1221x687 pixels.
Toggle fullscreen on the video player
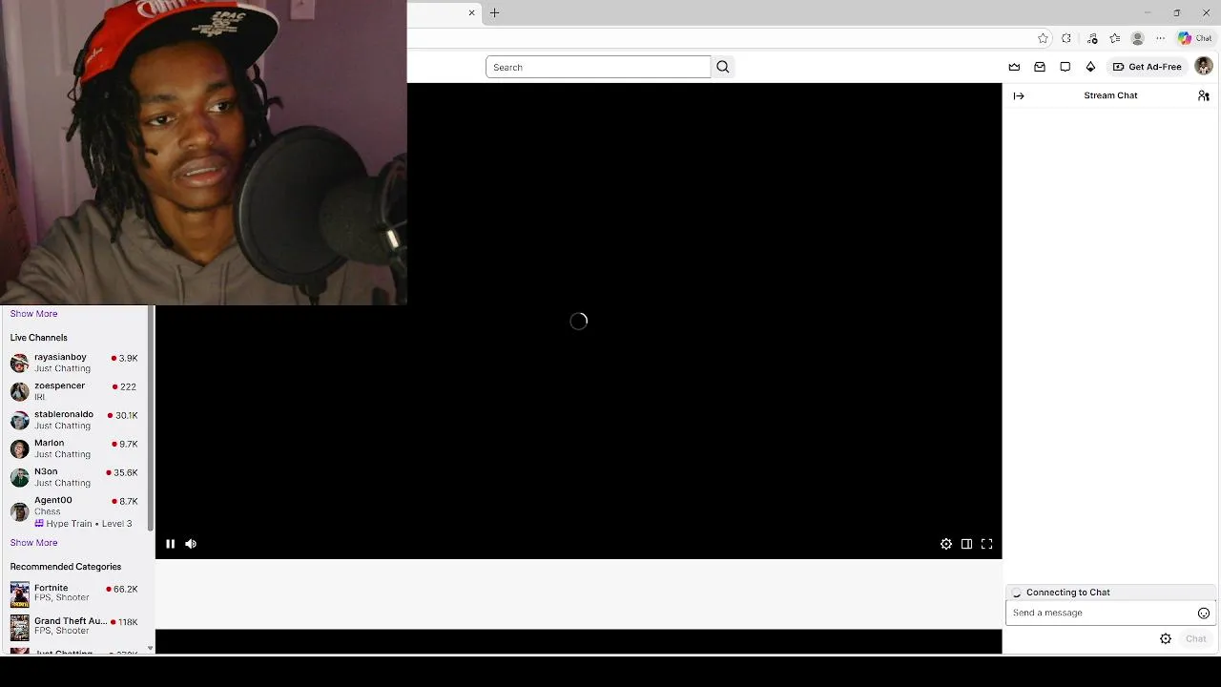(987, 544)
